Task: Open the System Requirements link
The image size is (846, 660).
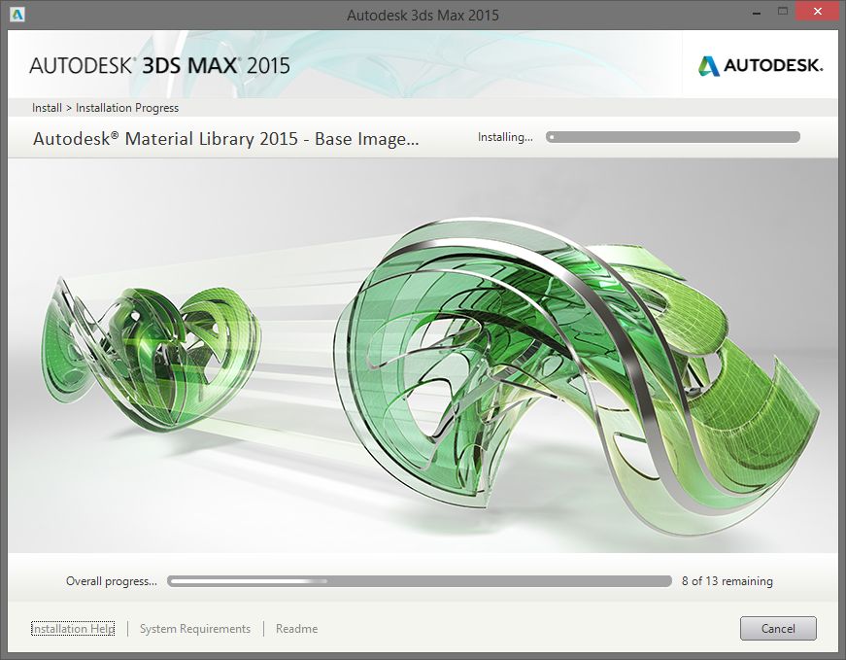Action: click(195, 629)
